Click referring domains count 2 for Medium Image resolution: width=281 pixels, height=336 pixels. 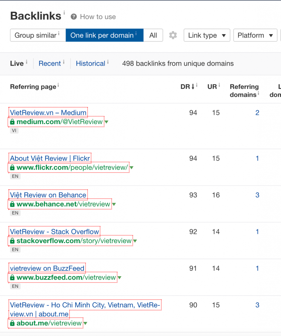click(x=257, y=113)
